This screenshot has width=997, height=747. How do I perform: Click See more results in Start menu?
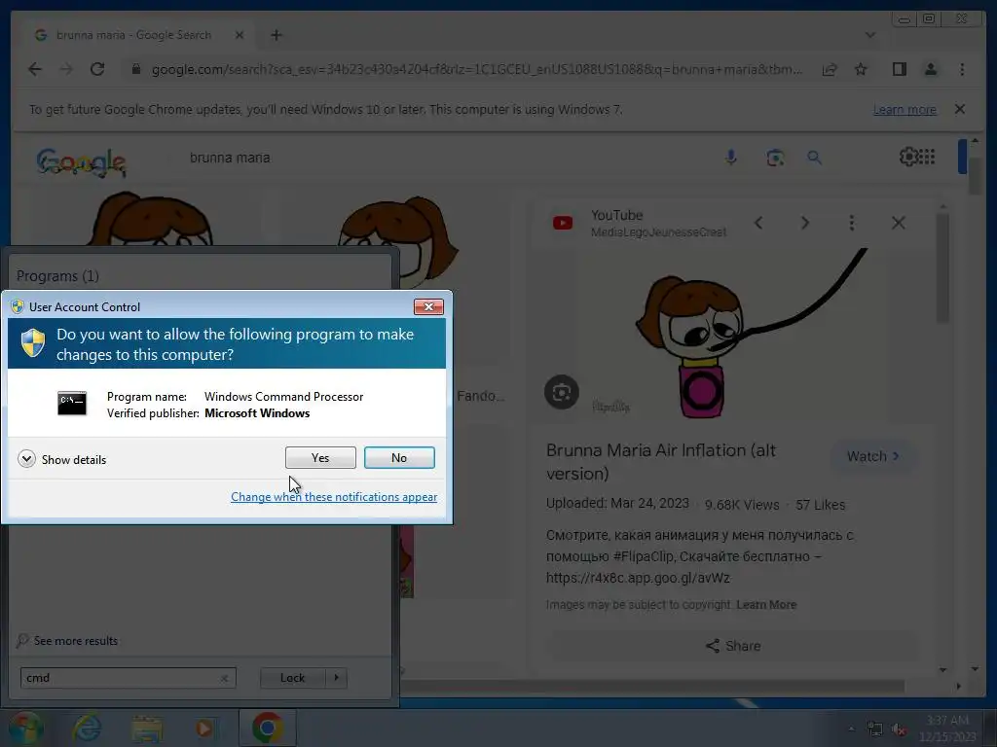click(x=67, y=640)
